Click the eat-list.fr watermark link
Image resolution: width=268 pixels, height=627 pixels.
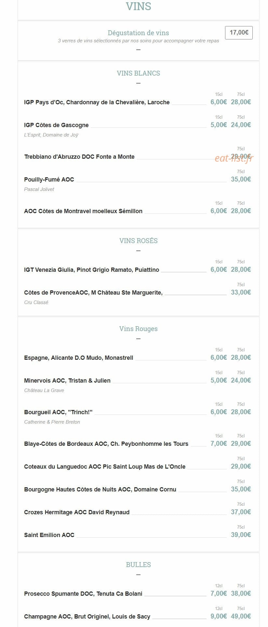tap(234, 158)
